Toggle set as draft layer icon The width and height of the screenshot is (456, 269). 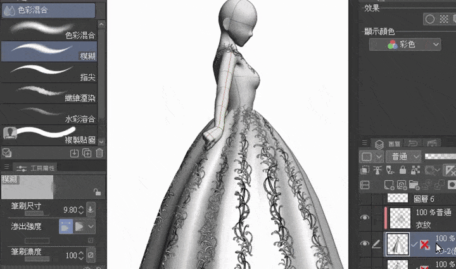[390, 170]
